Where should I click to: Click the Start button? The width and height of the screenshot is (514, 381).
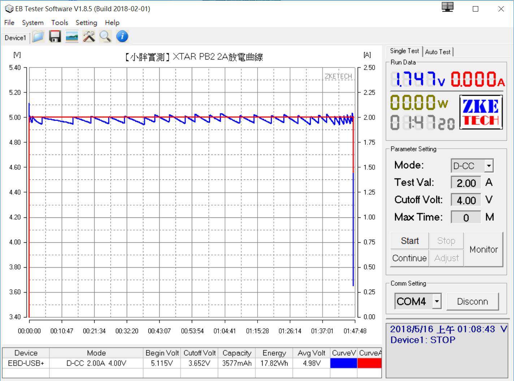tap(410, 241)
